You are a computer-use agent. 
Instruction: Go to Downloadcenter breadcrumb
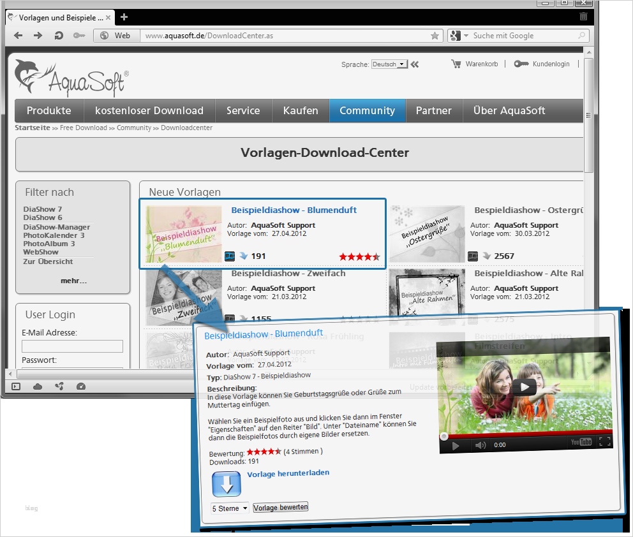click(186, 128)
